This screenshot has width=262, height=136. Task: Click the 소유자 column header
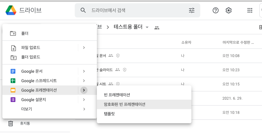point(186,42)
